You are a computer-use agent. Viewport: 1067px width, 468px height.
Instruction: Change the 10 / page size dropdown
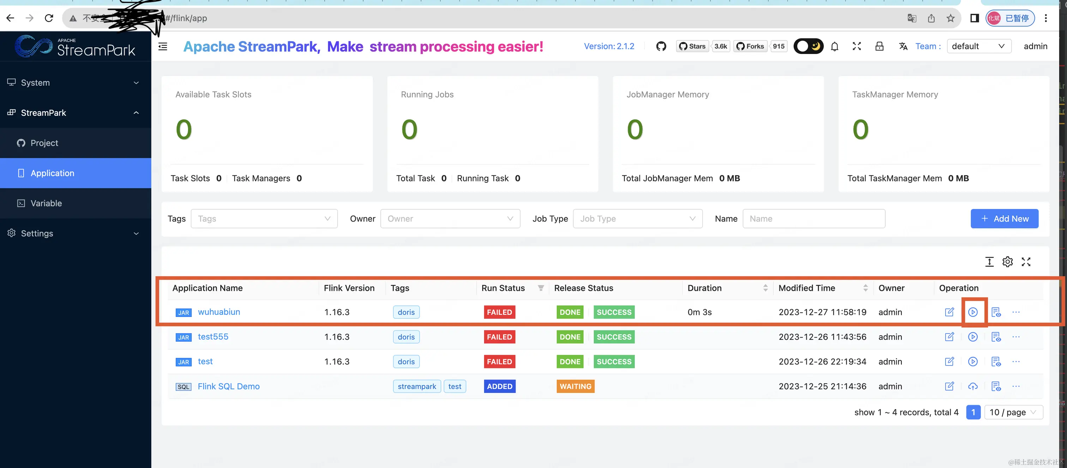[1013, 412]
